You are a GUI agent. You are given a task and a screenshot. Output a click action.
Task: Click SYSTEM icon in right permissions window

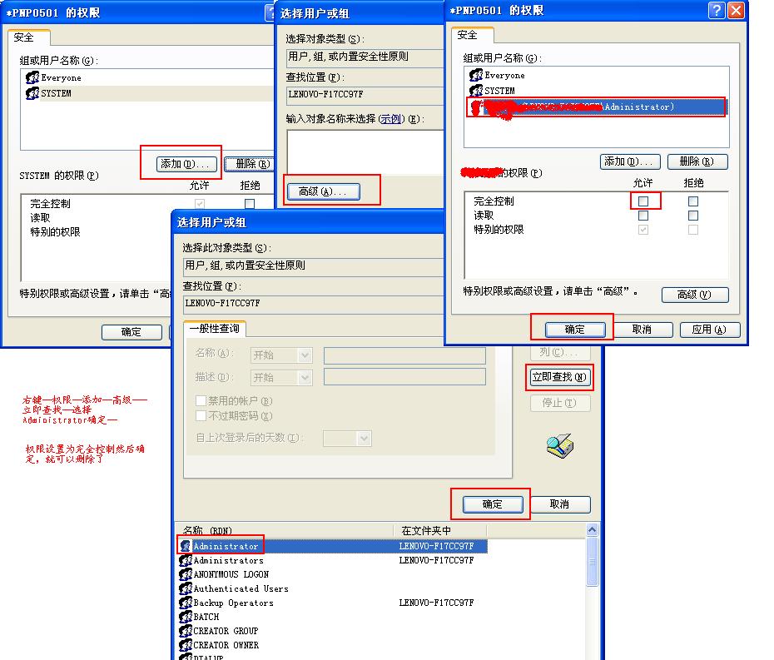[476, 91]
